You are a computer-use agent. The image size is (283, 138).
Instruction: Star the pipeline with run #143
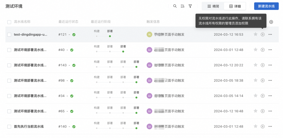pyautogui.click(x=255, y=65)
